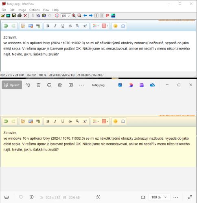
Task: Toggle Photos fullscreen with the diagonal arrows
Action: 190,197
